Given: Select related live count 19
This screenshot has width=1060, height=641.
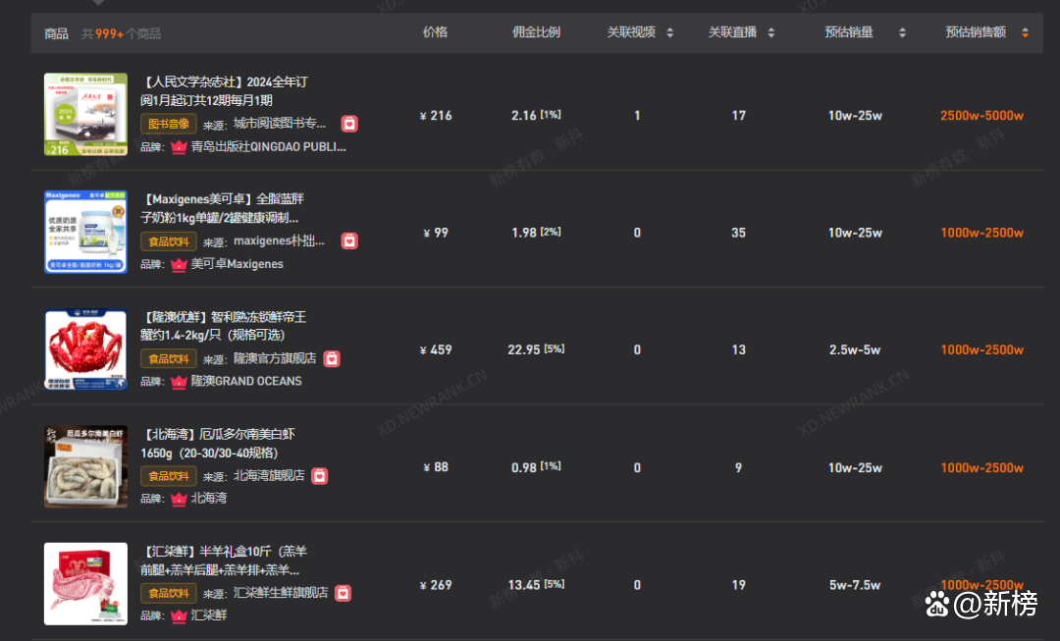Looking at the screenshot, I should coord(738,585).
